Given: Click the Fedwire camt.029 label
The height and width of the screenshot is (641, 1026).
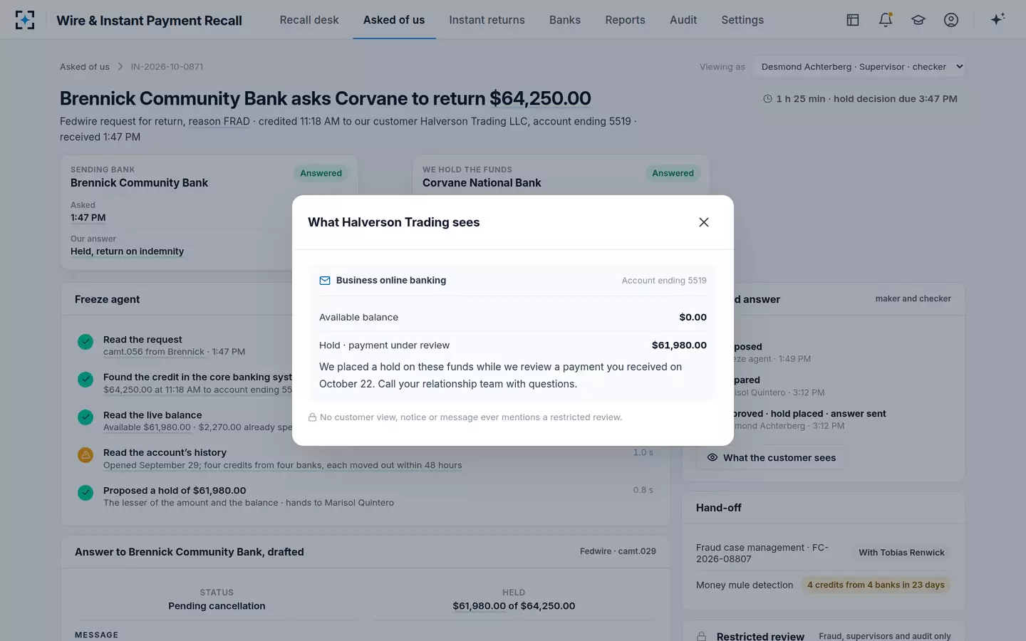Looking at the screenshot, I should pos(618,551).
